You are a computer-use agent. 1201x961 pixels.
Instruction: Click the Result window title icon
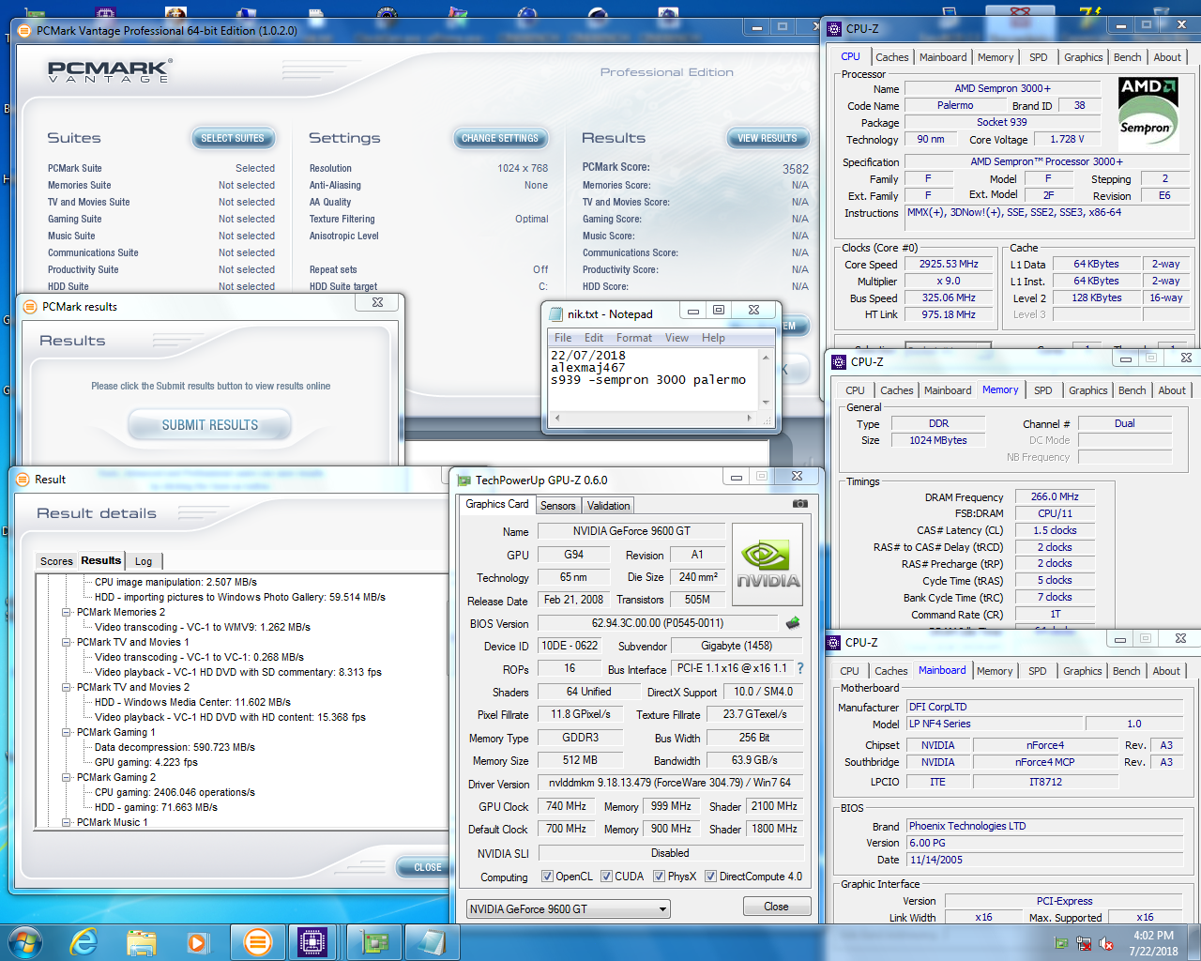(23, 480)
